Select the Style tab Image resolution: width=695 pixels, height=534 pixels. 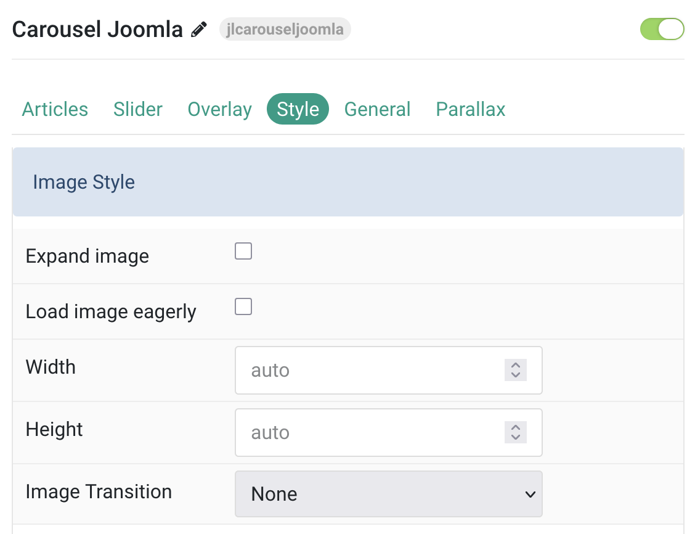(x=298, y=109)
